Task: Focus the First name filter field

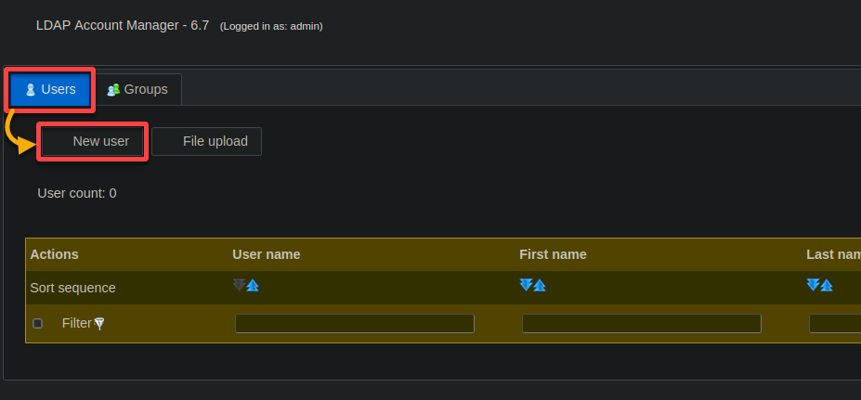Action: tap(642, 324)
